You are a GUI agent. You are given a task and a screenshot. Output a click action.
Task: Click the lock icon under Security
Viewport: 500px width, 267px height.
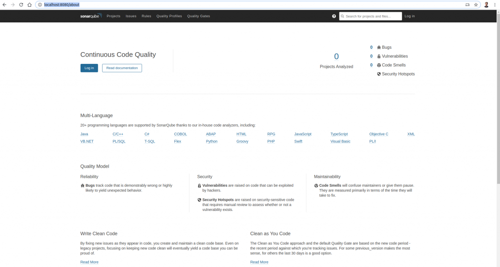(199, 186)
